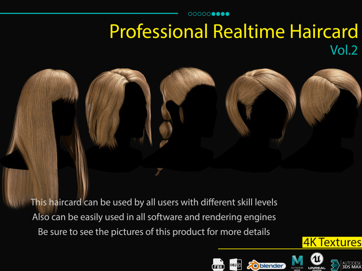
Task: Click the 'see the pictures' description line
Action: [x=154, y=232]
